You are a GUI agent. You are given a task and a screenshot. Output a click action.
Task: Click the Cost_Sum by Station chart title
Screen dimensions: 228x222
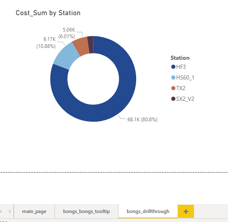[48, 13]
